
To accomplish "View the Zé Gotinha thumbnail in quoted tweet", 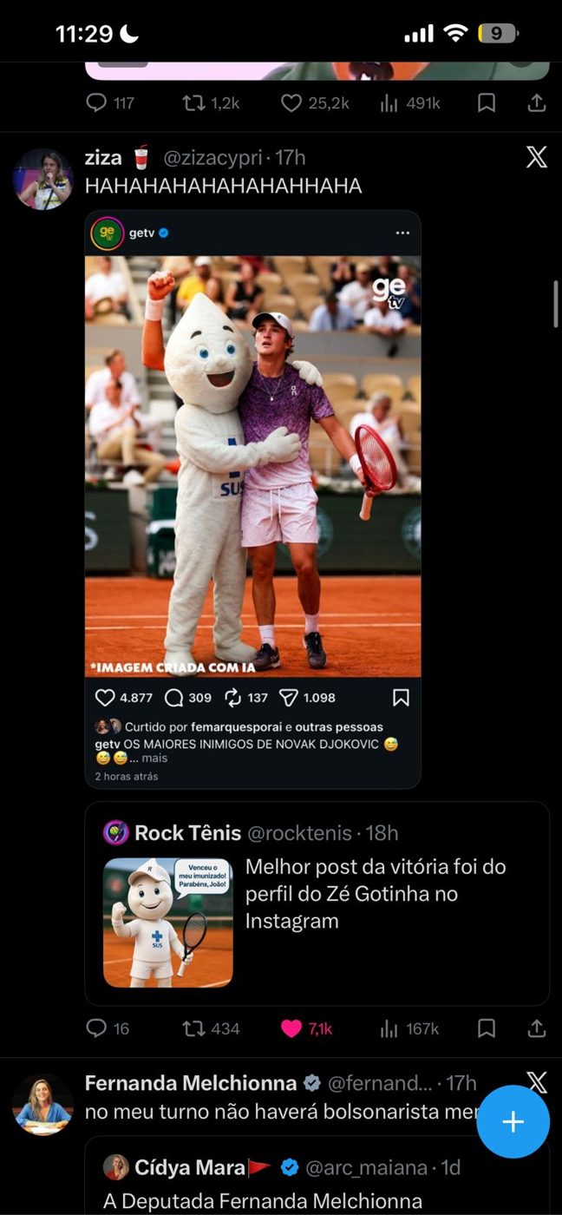I will [168, 923].
